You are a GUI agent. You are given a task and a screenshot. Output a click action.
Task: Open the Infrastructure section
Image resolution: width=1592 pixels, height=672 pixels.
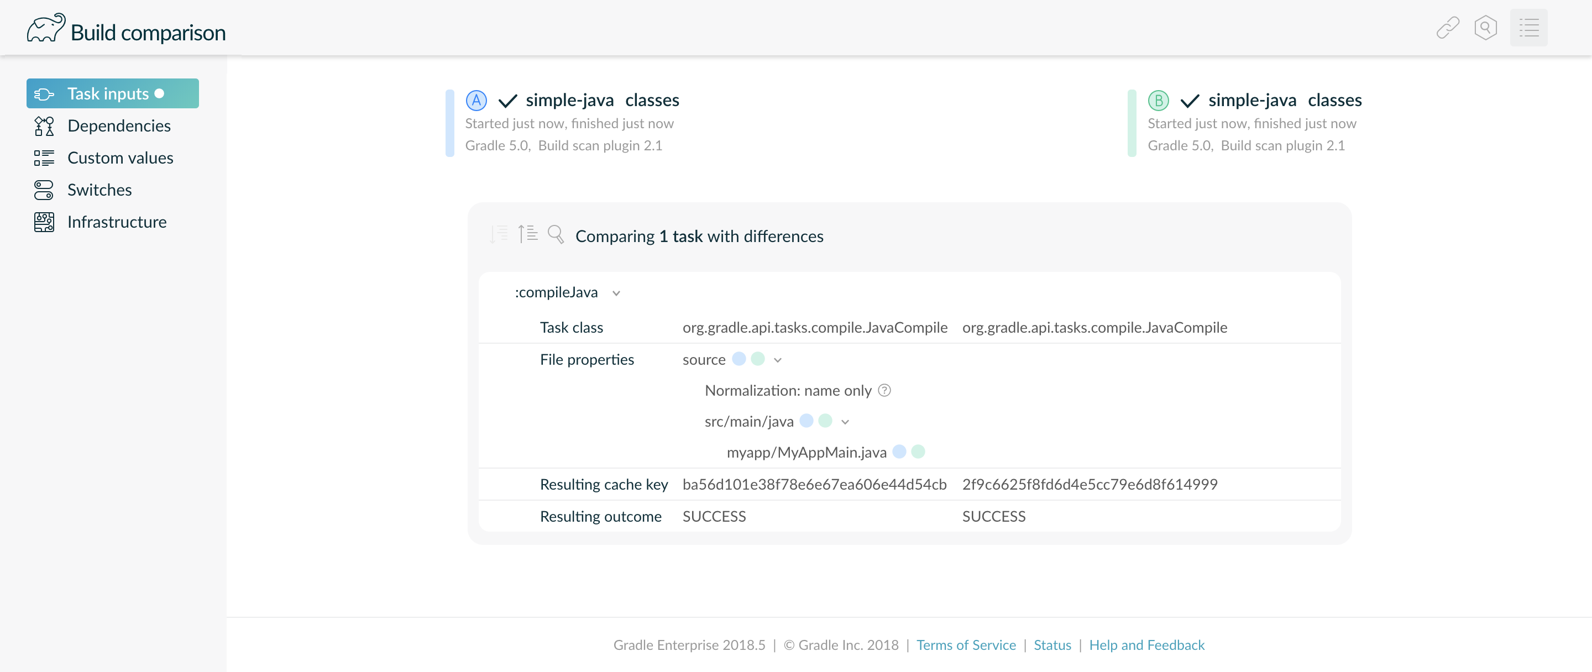[117, 222]
